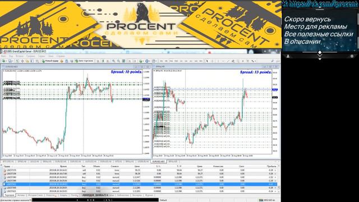This screenshot has height=202, width=359.
Task: Select the sell order opened at 10:14:02
Action: point(140,170)
